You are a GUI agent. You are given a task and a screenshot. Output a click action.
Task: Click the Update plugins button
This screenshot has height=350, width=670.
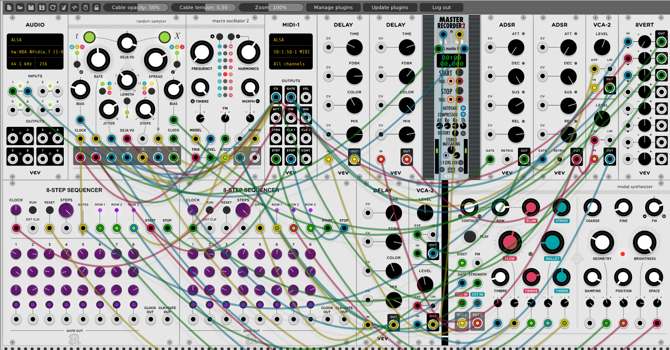click(390, 7)
